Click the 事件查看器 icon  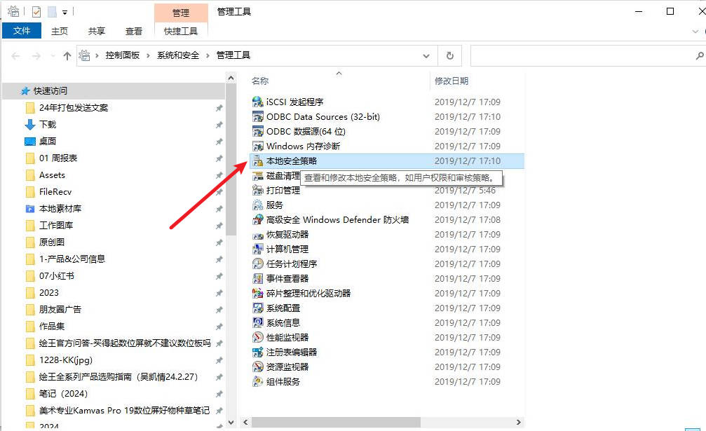pos(257,279)
